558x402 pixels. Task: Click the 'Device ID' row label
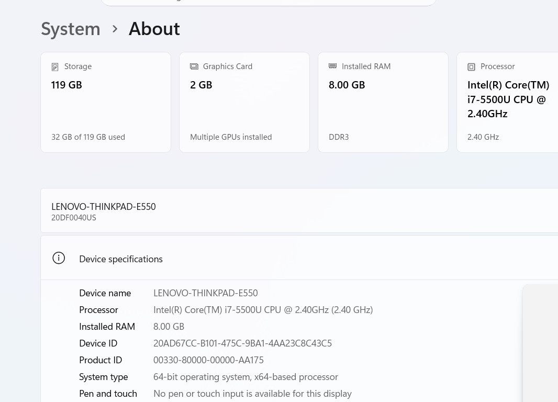pyautogui.click(x=98, y=343)
